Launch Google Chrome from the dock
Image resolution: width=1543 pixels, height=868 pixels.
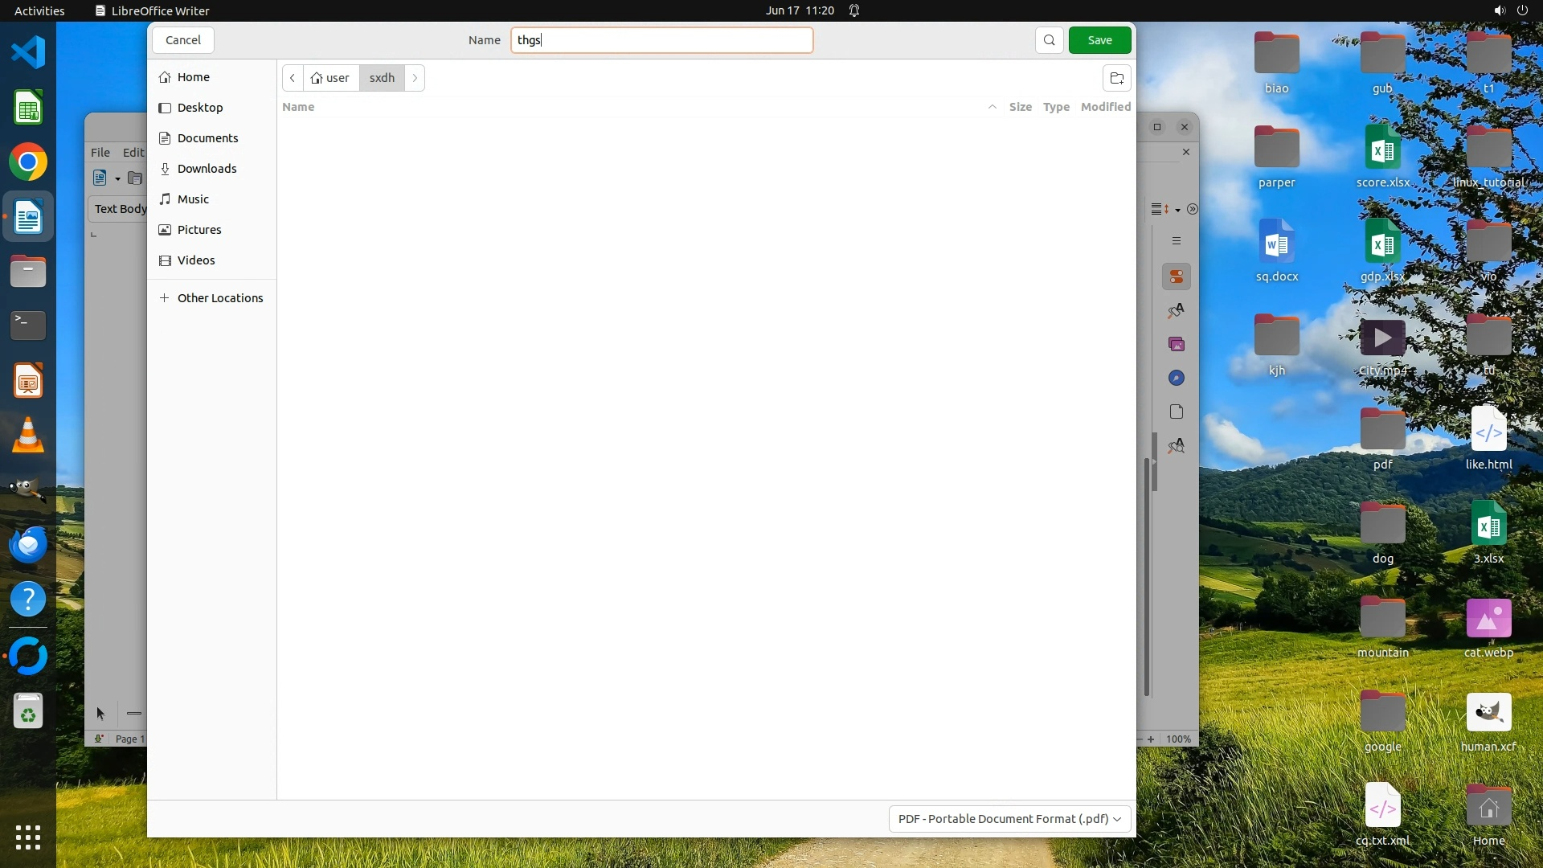(x=28, y=162)
